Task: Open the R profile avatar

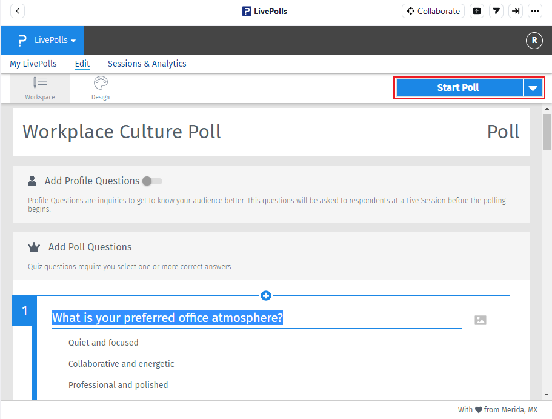Action: click(534, 41)
